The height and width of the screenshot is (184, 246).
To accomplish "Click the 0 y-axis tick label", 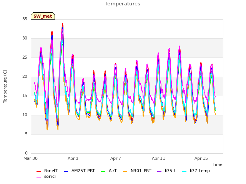I will (x=26, y=153).
